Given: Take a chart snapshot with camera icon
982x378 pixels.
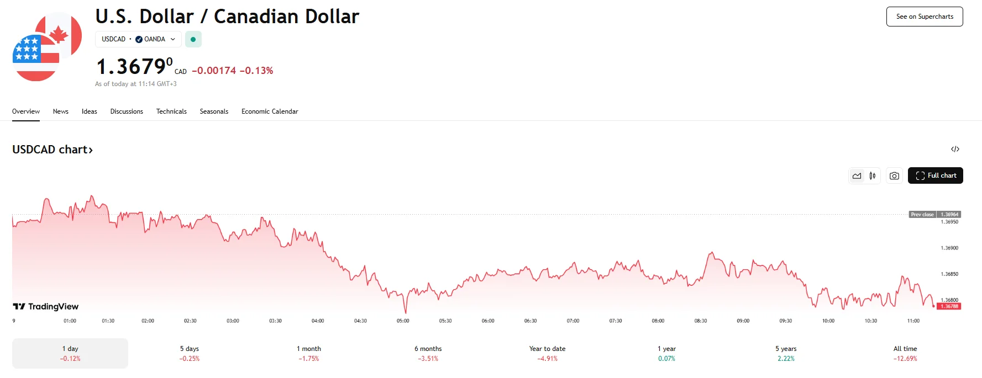Looking at the screenshot, I should pyautogui.click(x=894, y=176).
